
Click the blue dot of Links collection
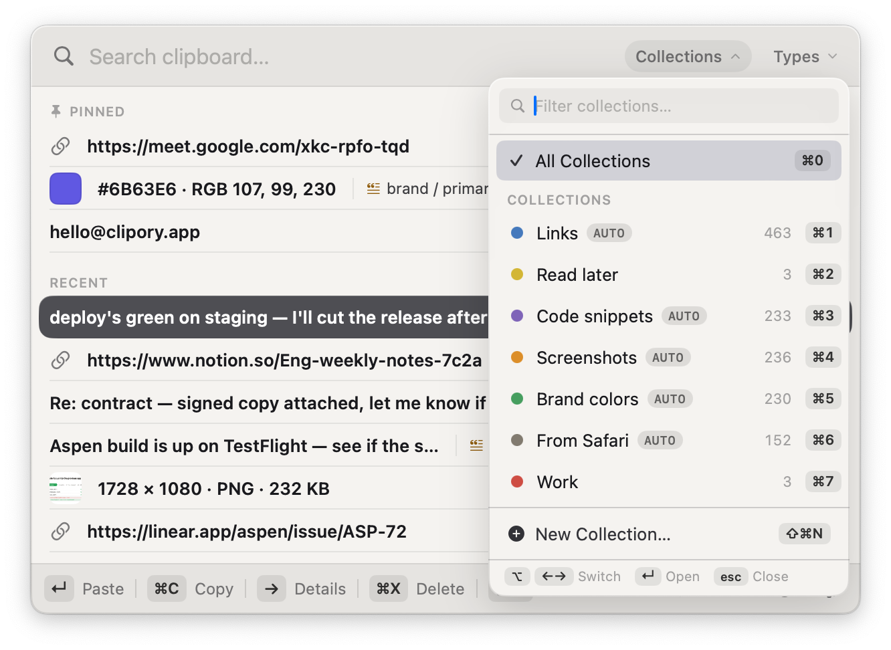[517, 233]
